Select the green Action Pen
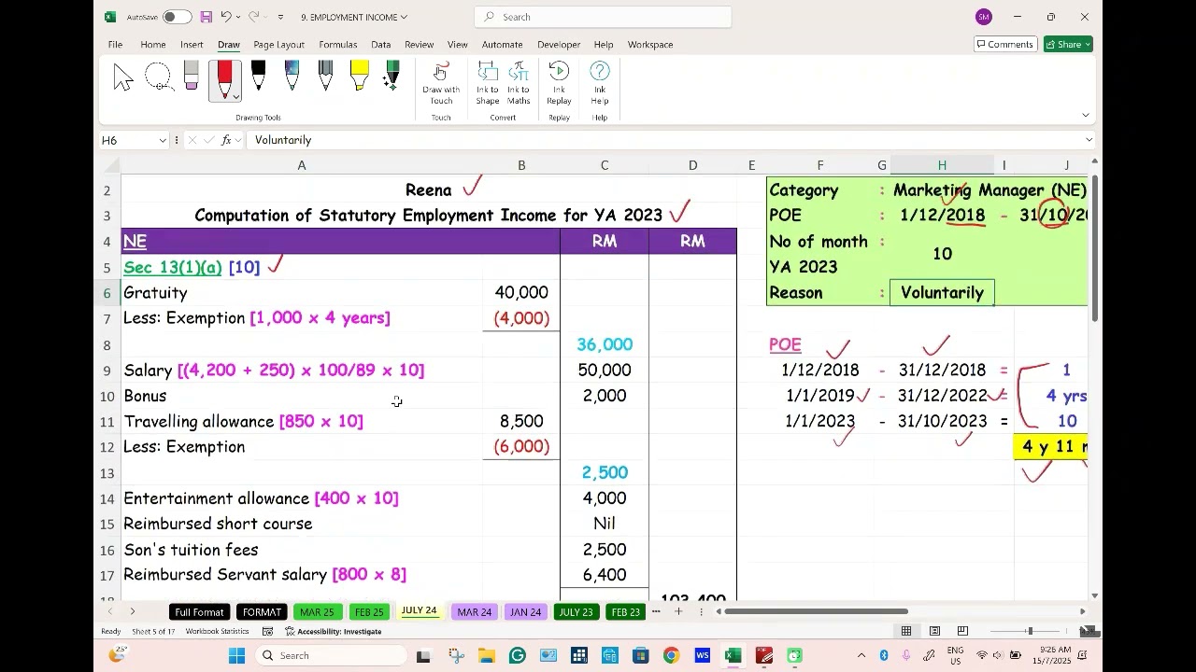 pyautogui.click(x=392, y=77)
